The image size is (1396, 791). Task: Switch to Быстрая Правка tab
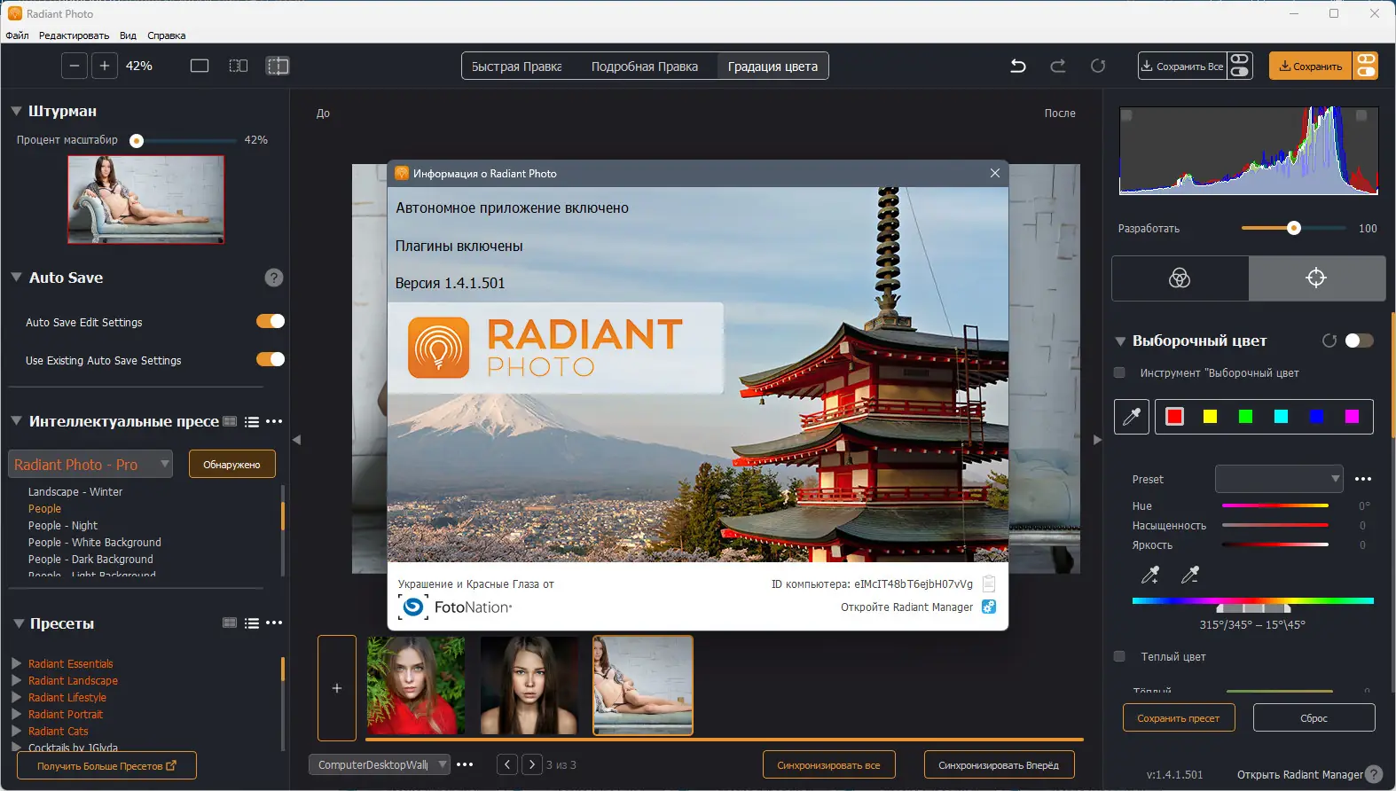click(x=516, y=67)
